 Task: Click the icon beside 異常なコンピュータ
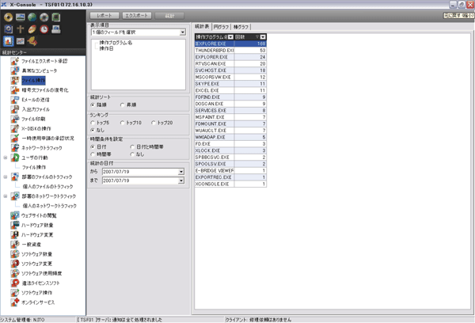(x=15, y=70)
